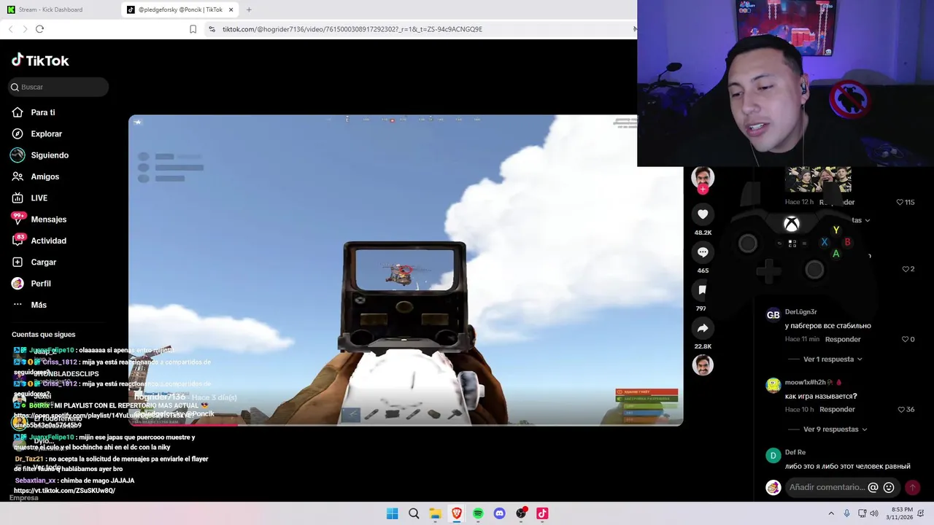
Task: Click the bookmark icon beside address bar
Action: point(193,29)
